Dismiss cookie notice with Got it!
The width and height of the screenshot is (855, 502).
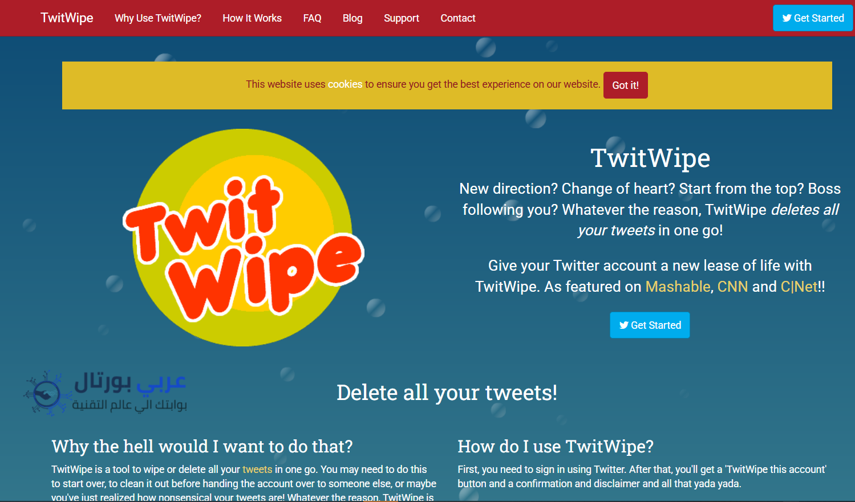coord(626,85)
